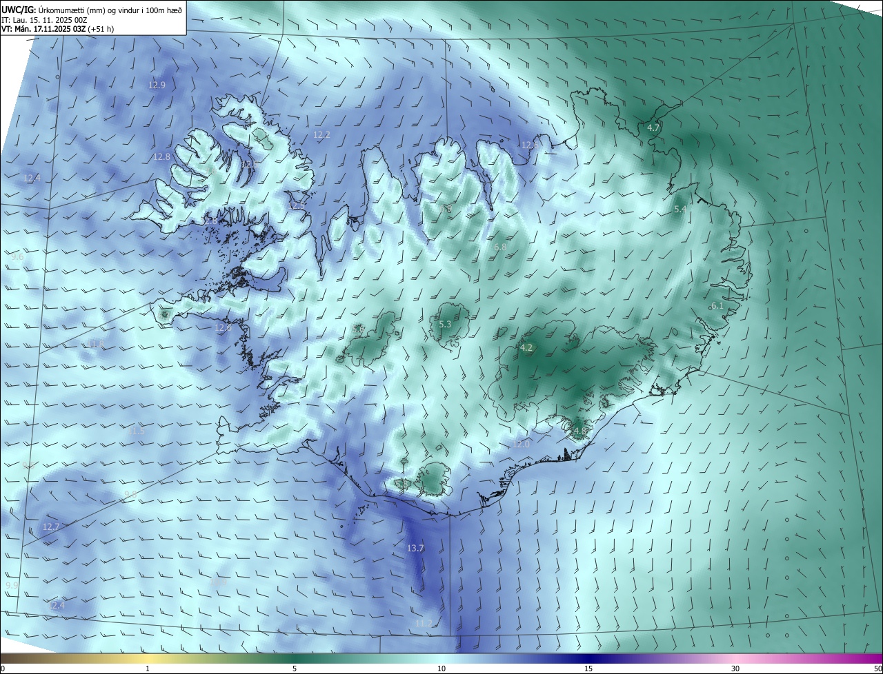This screenshot has height=674, width=883.
Task: Click the 11.5 value on the map
Action: (137, 431)
